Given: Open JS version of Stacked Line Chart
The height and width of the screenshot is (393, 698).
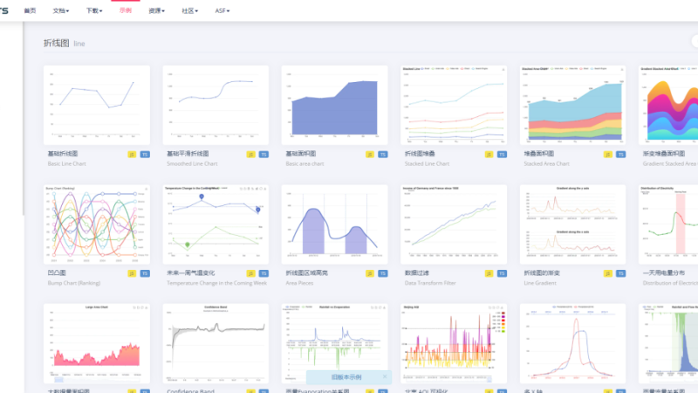Looking at the screenshot, I should (x=489, y=154).
